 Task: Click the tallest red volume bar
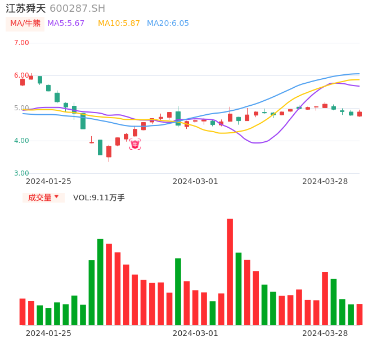(x=230, y=272)
